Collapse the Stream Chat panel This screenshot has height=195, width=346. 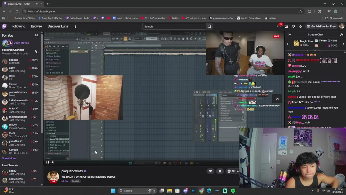click(289, 35)
